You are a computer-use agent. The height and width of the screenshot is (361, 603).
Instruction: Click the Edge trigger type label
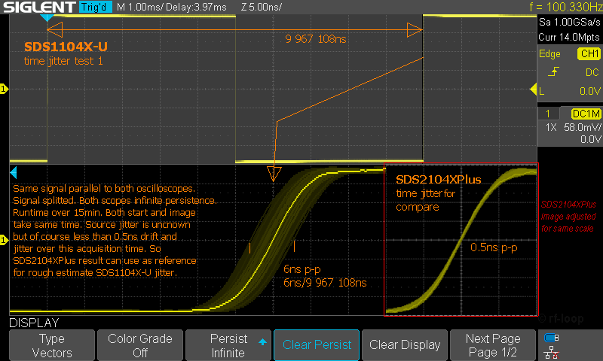[549, 53]
